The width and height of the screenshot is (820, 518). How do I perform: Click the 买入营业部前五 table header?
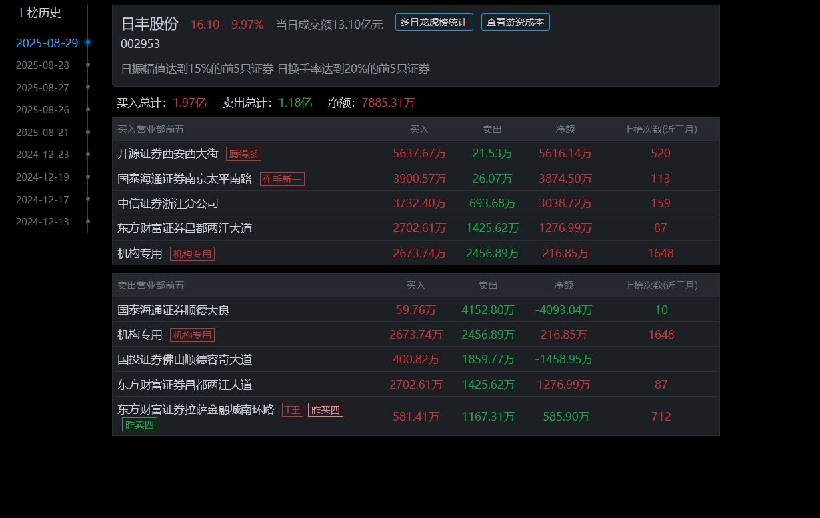[151, 129]
